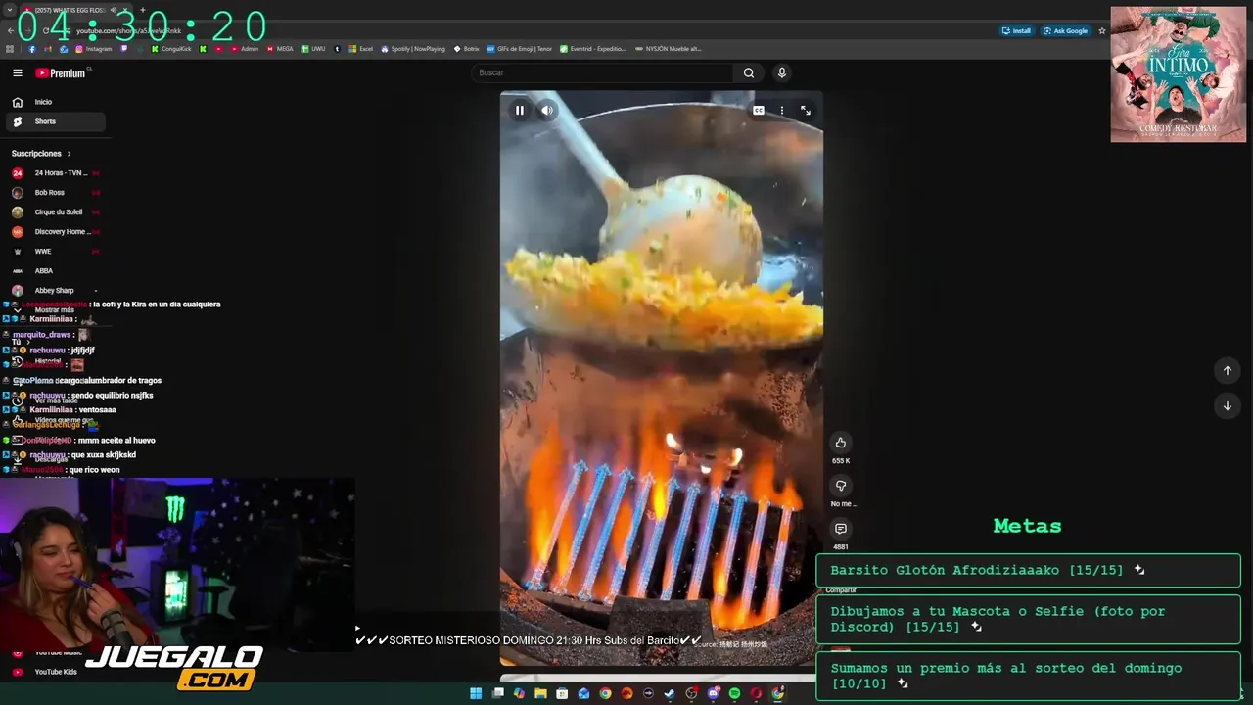Screen dimensions: 1253x705
Task: Open the NYSJÖN Mueble bookmark
Action: 669,49
